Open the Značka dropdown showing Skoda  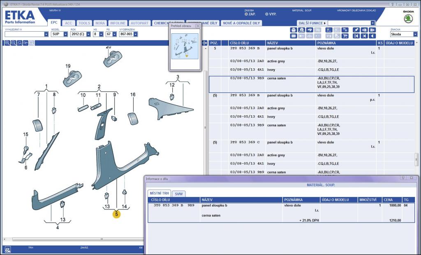point(415,35)
